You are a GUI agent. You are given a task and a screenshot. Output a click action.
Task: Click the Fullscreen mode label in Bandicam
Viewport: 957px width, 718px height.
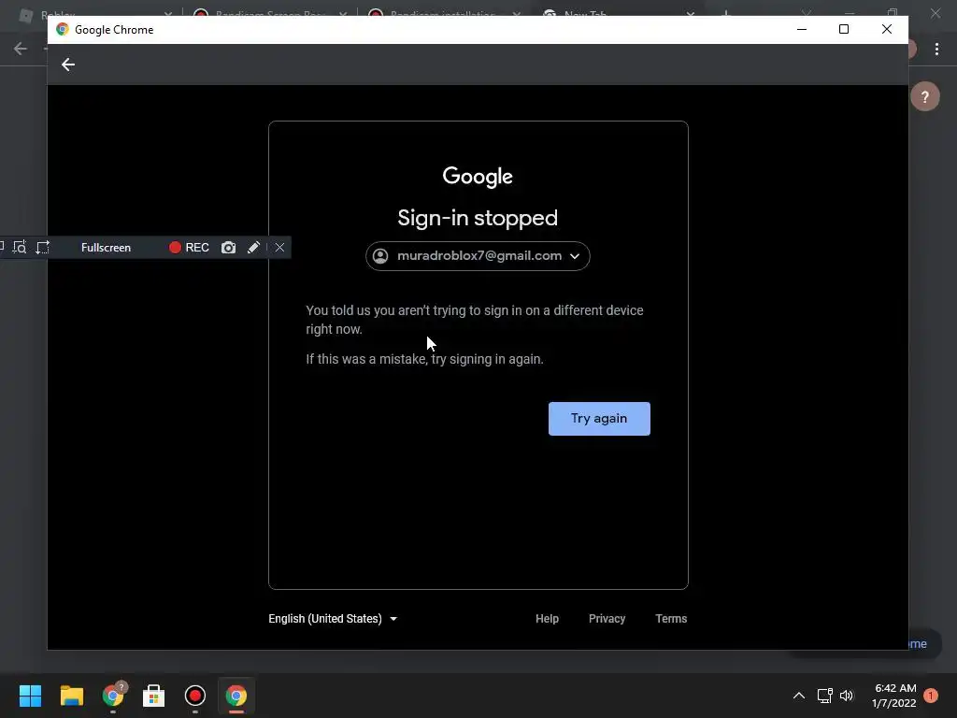[106, 247]
